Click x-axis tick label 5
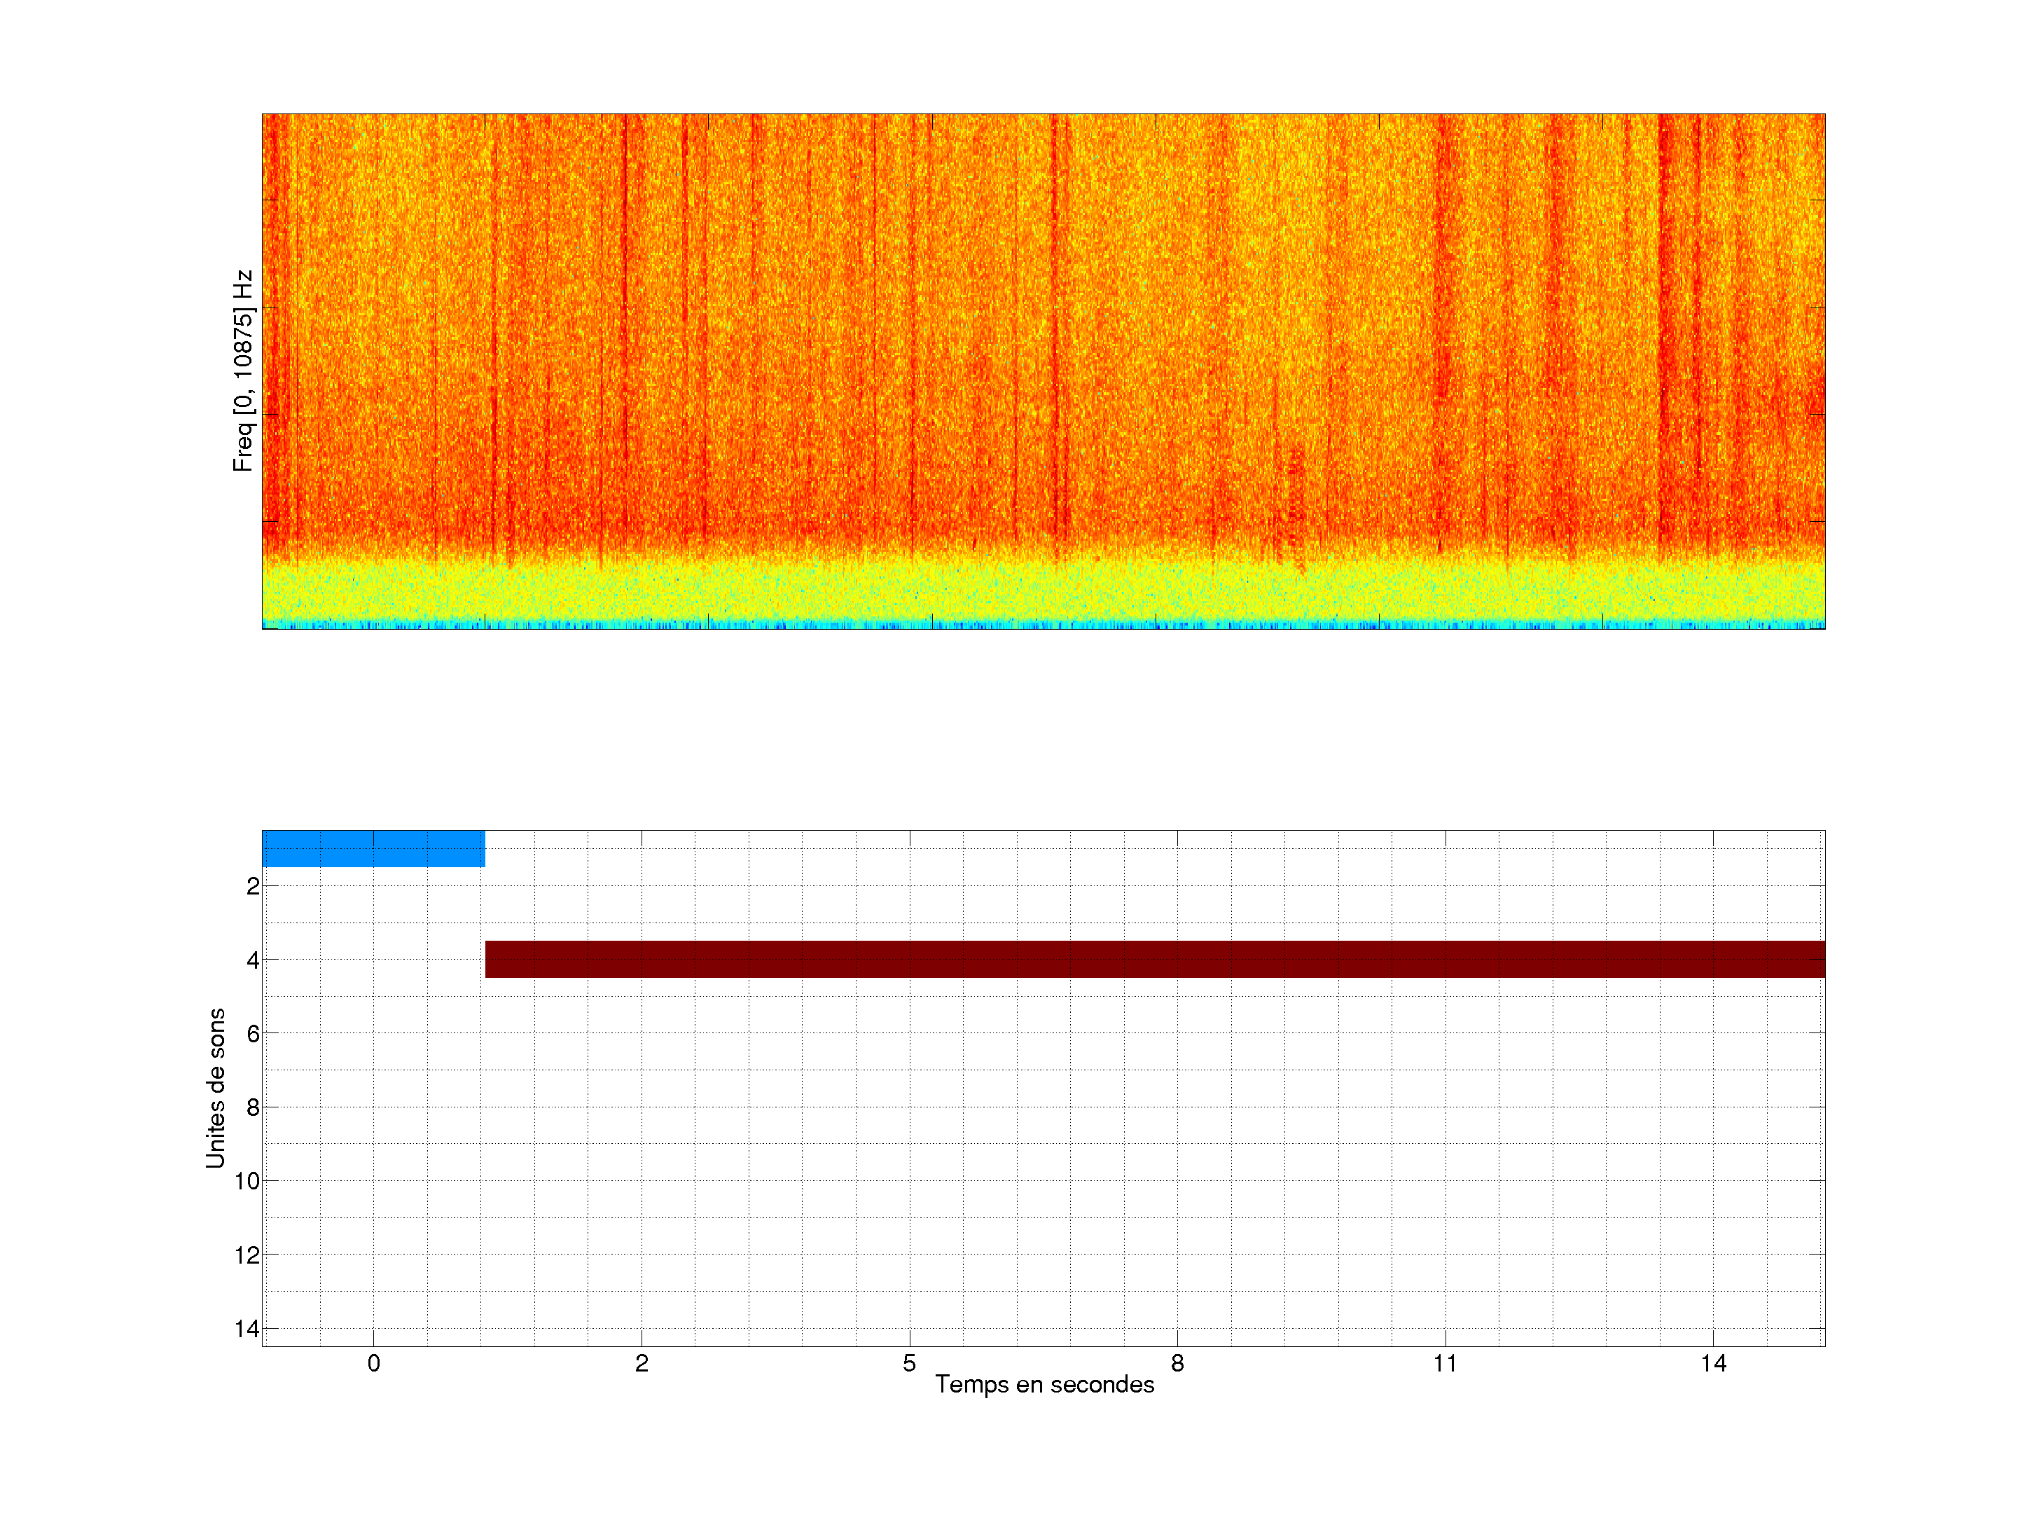This screenshot has width=2017, height=1513. (x=909, y=1363)
